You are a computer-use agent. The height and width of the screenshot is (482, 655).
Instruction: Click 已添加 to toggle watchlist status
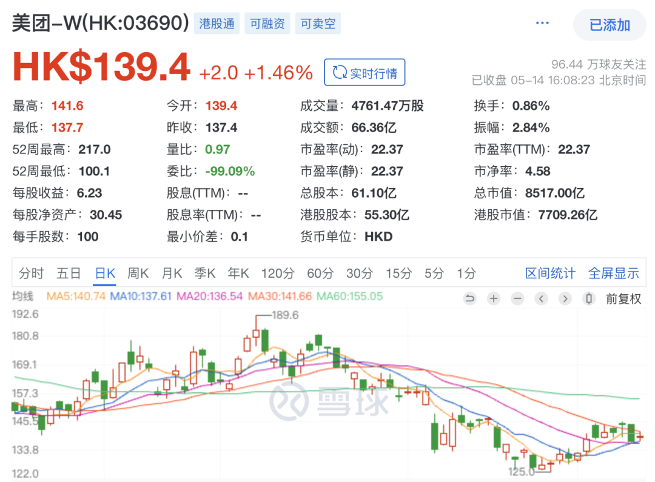(608, 25)
